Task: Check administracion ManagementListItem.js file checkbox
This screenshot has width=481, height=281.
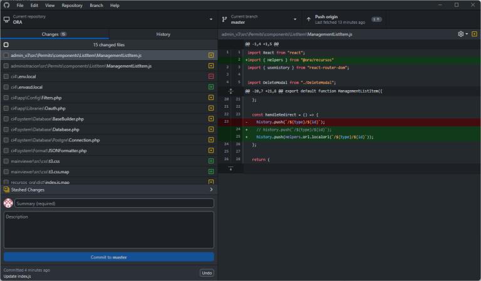Action: pos(6,66)
